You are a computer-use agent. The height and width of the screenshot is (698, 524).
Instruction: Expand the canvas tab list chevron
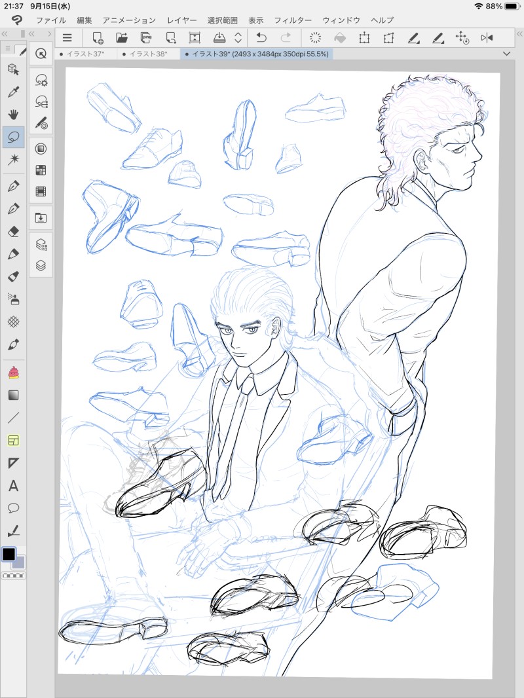[506, 54]
